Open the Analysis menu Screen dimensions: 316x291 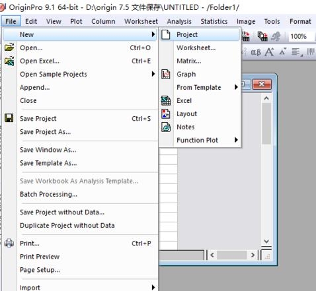[179, 21]
